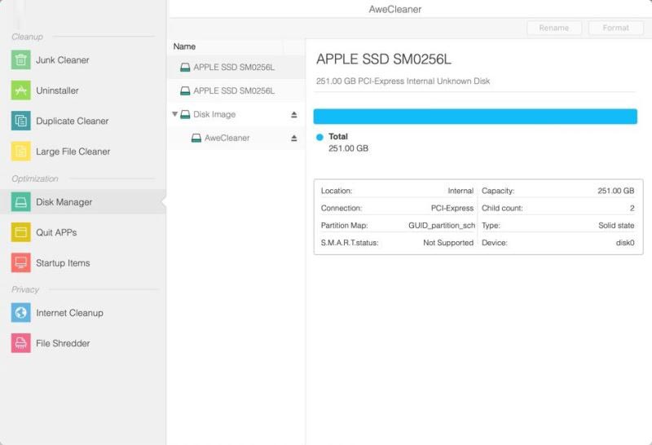Click the '251.00 GB' value under Total
652x445 pixels.
point(349,148)
